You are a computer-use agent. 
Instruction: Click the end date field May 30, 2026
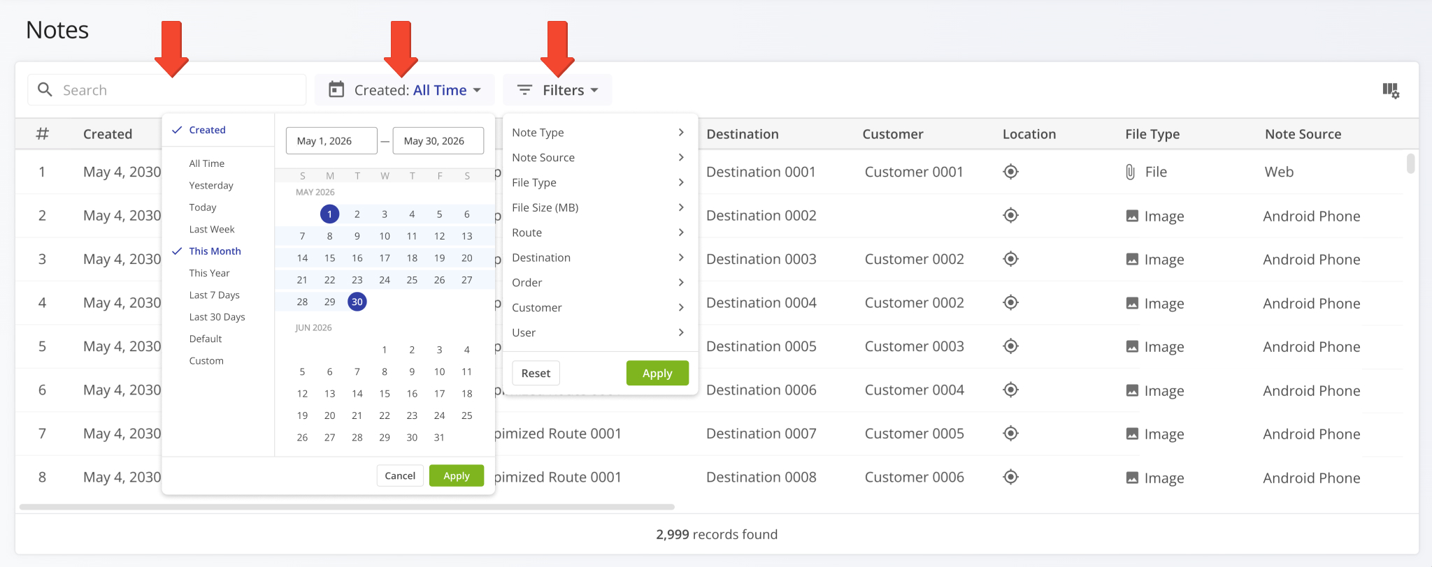pos(438,140)
